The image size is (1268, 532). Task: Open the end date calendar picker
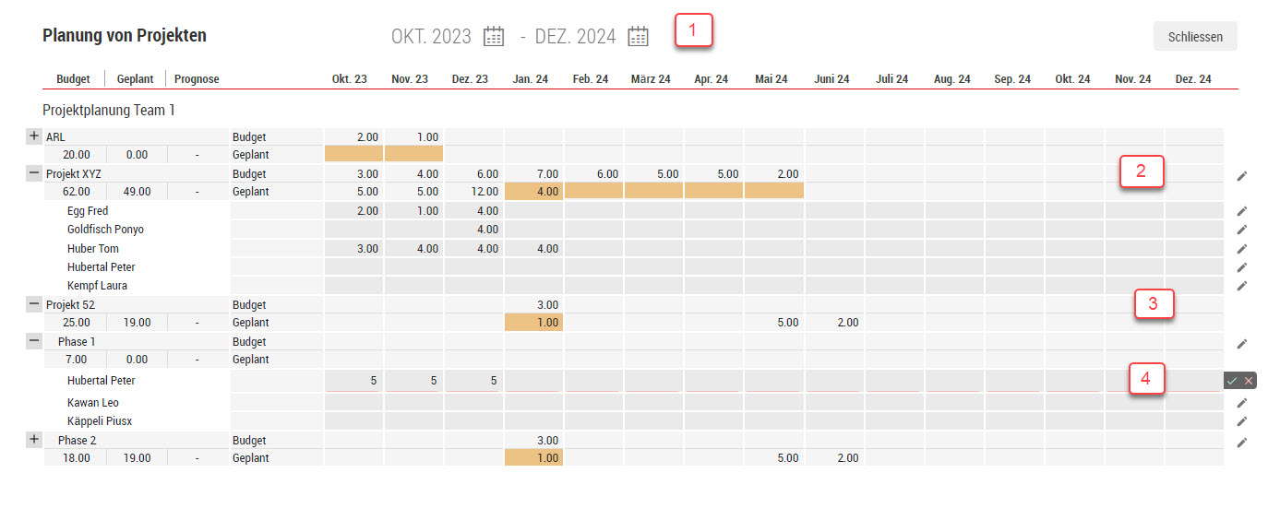[x=639, y=37]
